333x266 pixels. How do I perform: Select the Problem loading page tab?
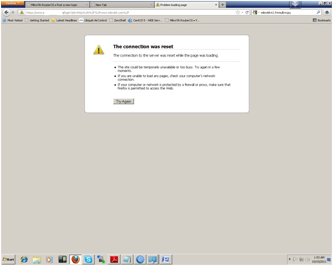187,5
